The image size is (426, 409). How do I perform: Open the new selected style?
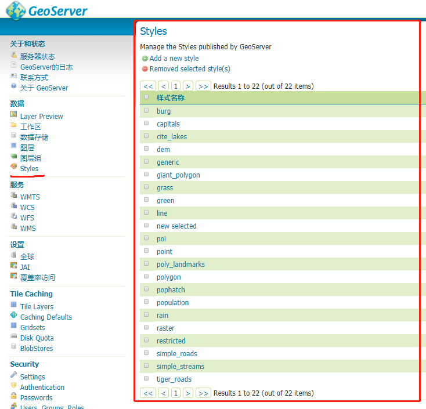pos(176,226)
